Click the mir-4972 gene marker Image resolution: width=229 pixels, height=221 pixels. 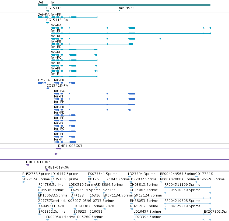pos(119,11)
